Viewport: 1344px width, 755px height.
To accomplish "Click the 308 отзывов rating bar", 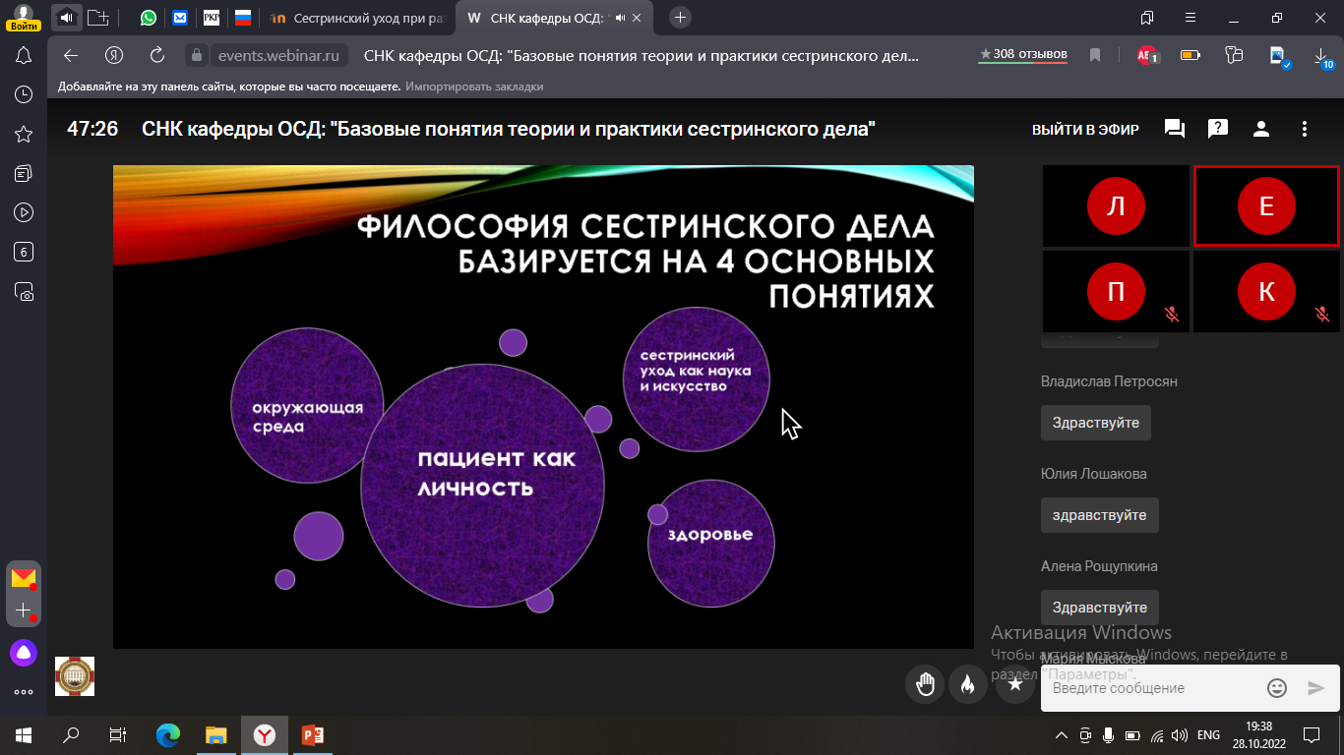I will pos(1023,55).
